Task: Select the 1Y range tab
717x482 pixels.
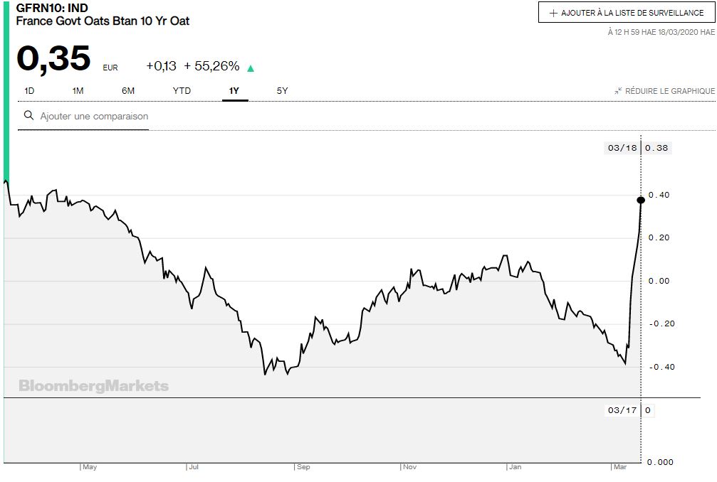Action: (234, 90)
